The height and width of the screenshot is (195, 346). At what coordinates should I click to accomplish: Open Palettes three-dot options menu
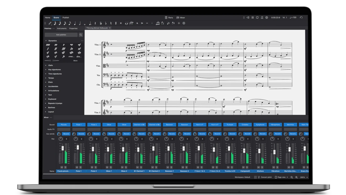click(53, 28)
